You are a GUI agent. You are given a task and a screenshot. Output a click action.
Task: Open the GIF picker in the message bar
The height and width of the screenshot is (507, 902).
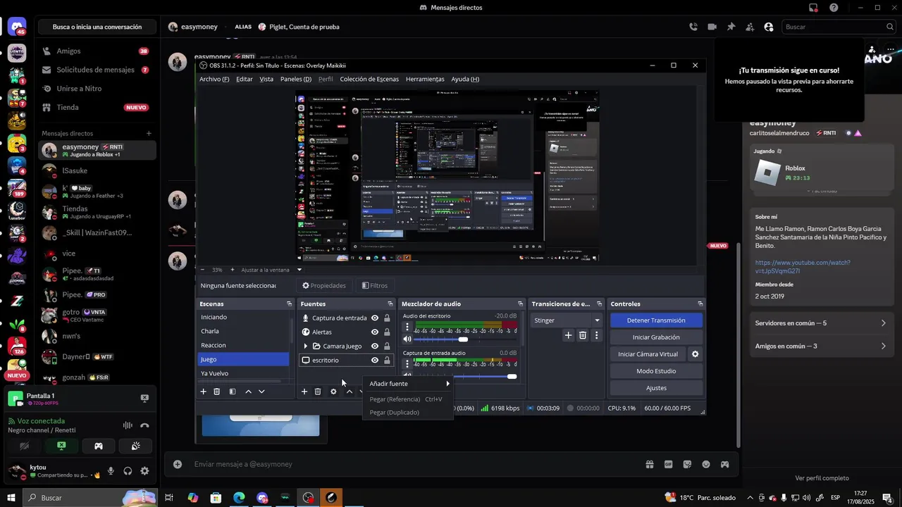coord(668,464)
